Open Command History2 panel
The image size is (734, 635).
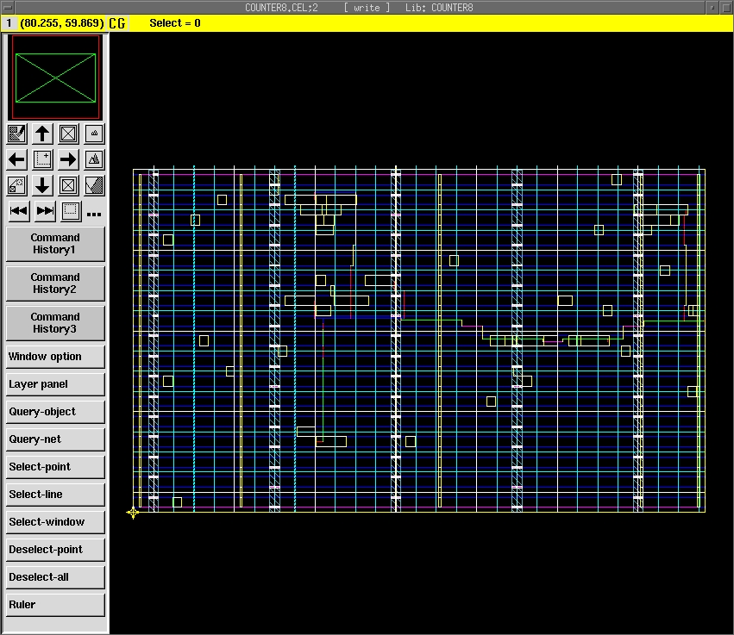point(55,283)
